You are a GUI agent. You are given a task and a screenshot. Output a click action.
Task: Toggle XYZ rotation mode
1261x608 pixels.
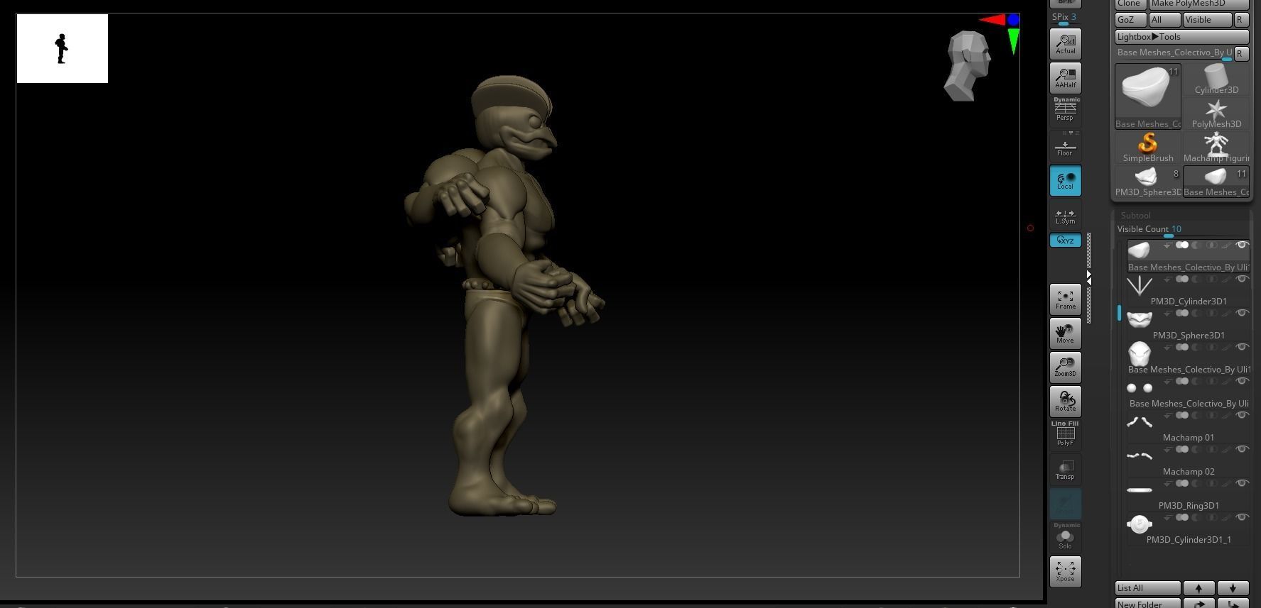(1065, 241)
